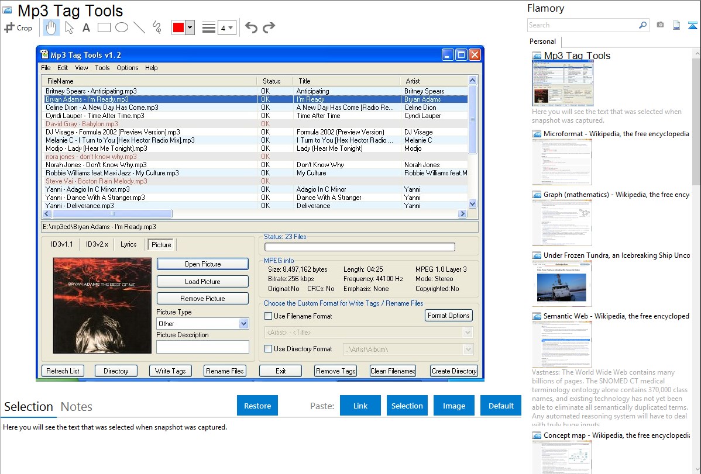This screenshot has width=701, height=474.
Task: Switch to the ID3v2.x tab
Action: [x=97, y=244]
